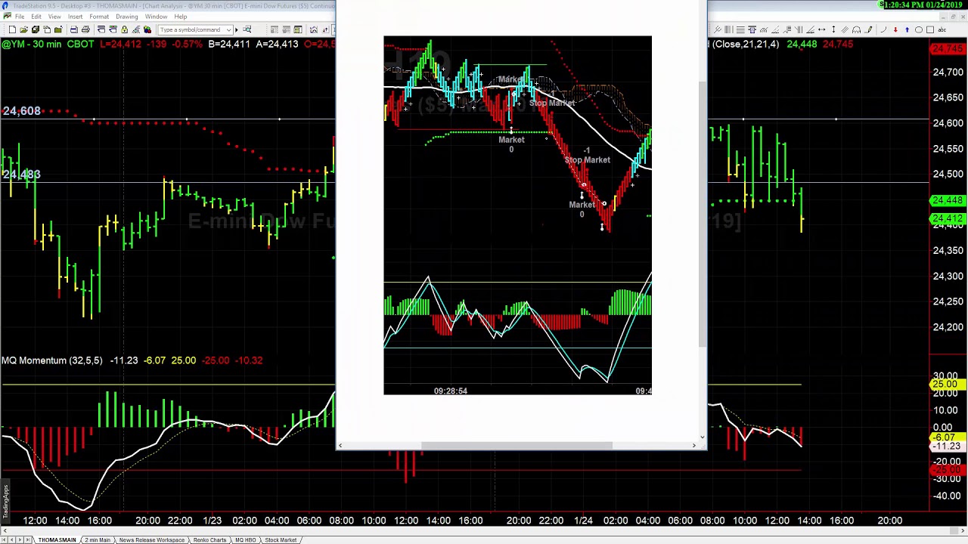
Task: Open the 2 min Main workspace tab
Action: click(x=98, y=539)
